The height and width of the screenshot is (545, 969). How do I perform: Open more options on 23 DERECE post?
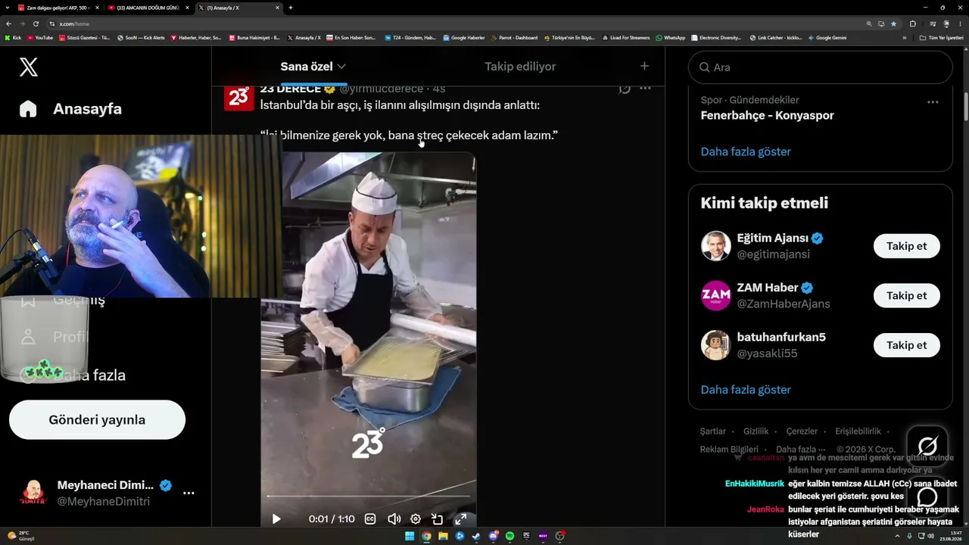pos(645,88)
